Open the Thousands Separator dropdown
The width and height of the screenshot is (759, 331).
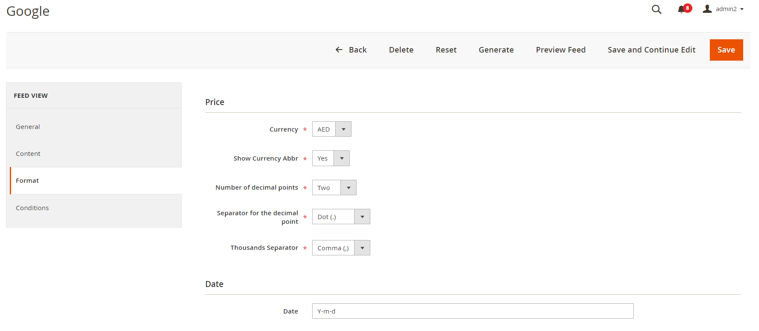(341, 248)
